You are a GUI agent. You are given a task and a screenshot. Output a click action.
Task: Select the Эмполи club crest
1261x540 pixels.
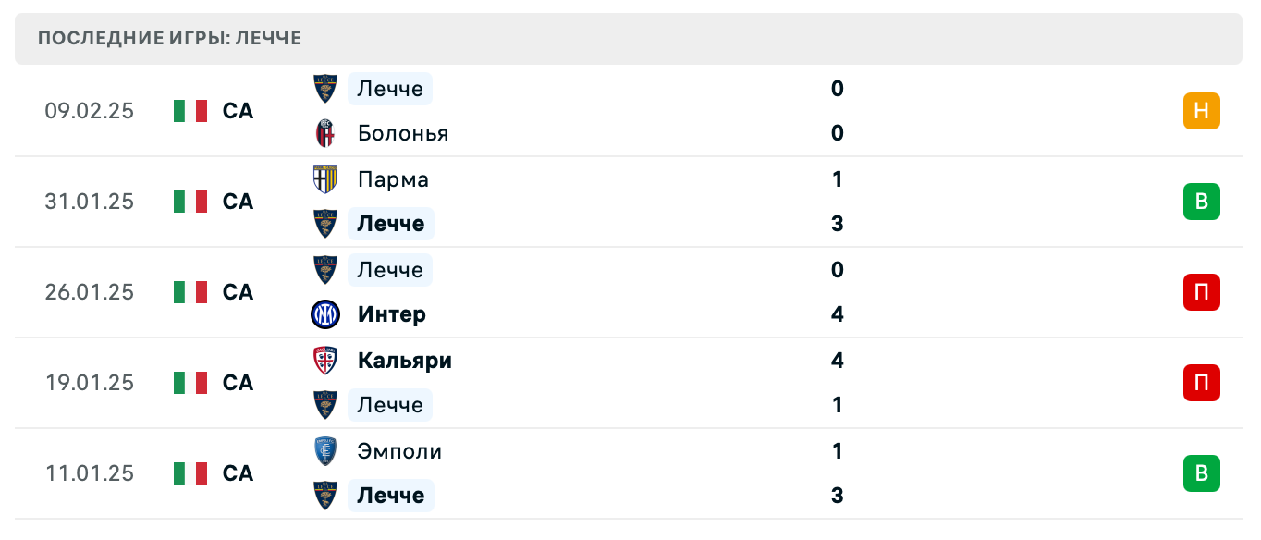pyautogui.click(x=324, y=451)
